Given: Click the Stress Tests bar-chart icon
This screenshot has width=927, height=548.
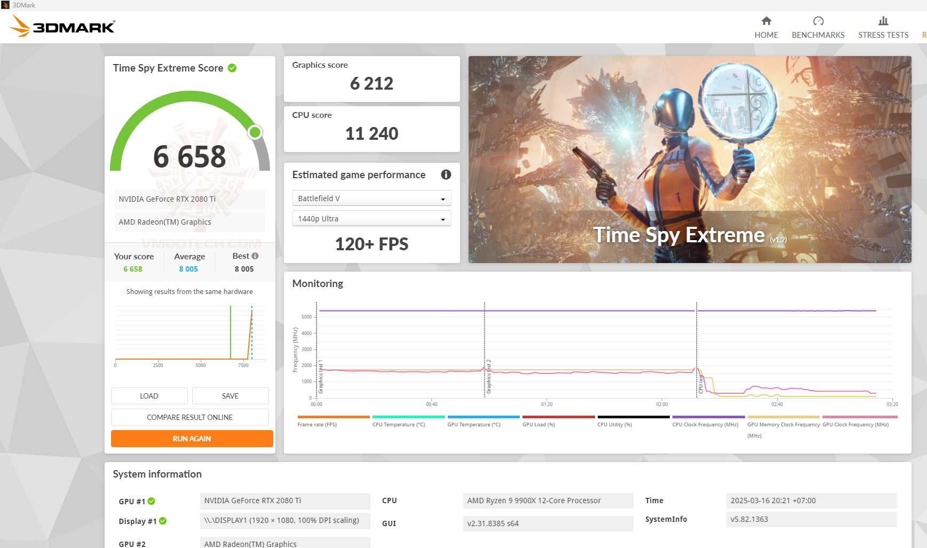Looking at the screenshot, I should [883, 21].
